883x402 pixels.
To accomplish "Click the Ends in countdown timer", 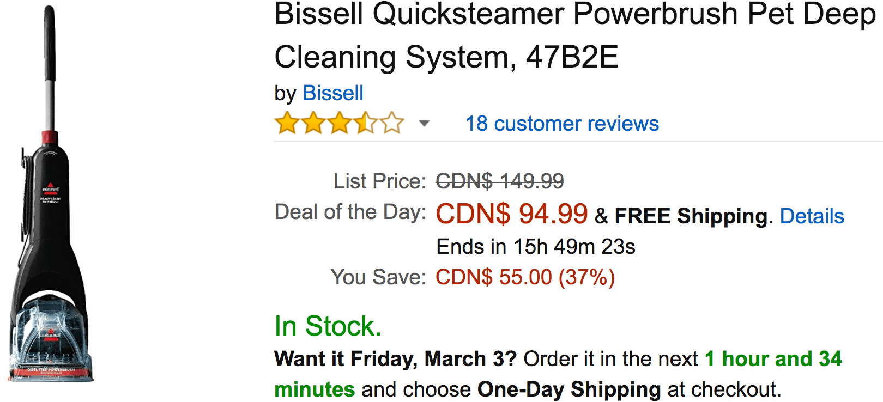I will [x=536, y=247].
